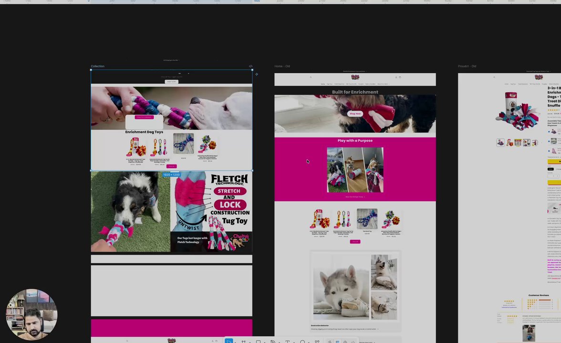This screenshot has height=343, width=561.
Task: Click the top-right selection handle of Collection frame
Action: pyautogui.click(x=252, y=70)
